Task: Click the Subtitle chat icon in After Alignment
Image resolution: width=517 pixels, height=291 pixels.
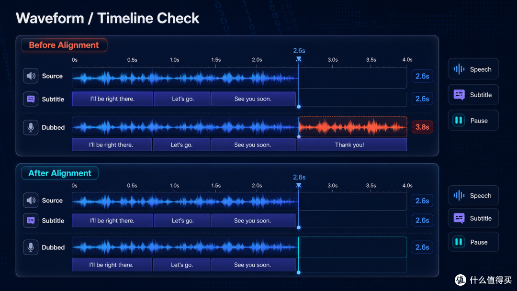Action: [31, 221]
